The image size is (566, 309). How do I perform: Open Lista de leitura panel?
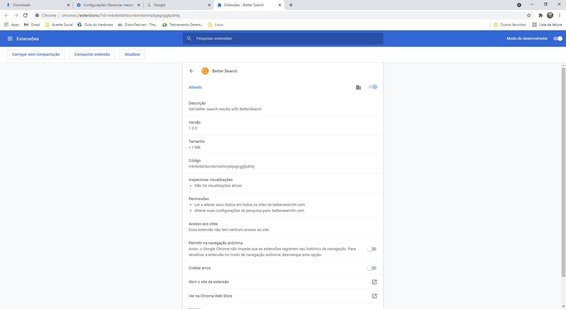tap(547, 25)
